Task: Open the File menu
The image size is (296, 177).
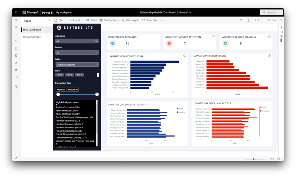Action: click(60, 20)
